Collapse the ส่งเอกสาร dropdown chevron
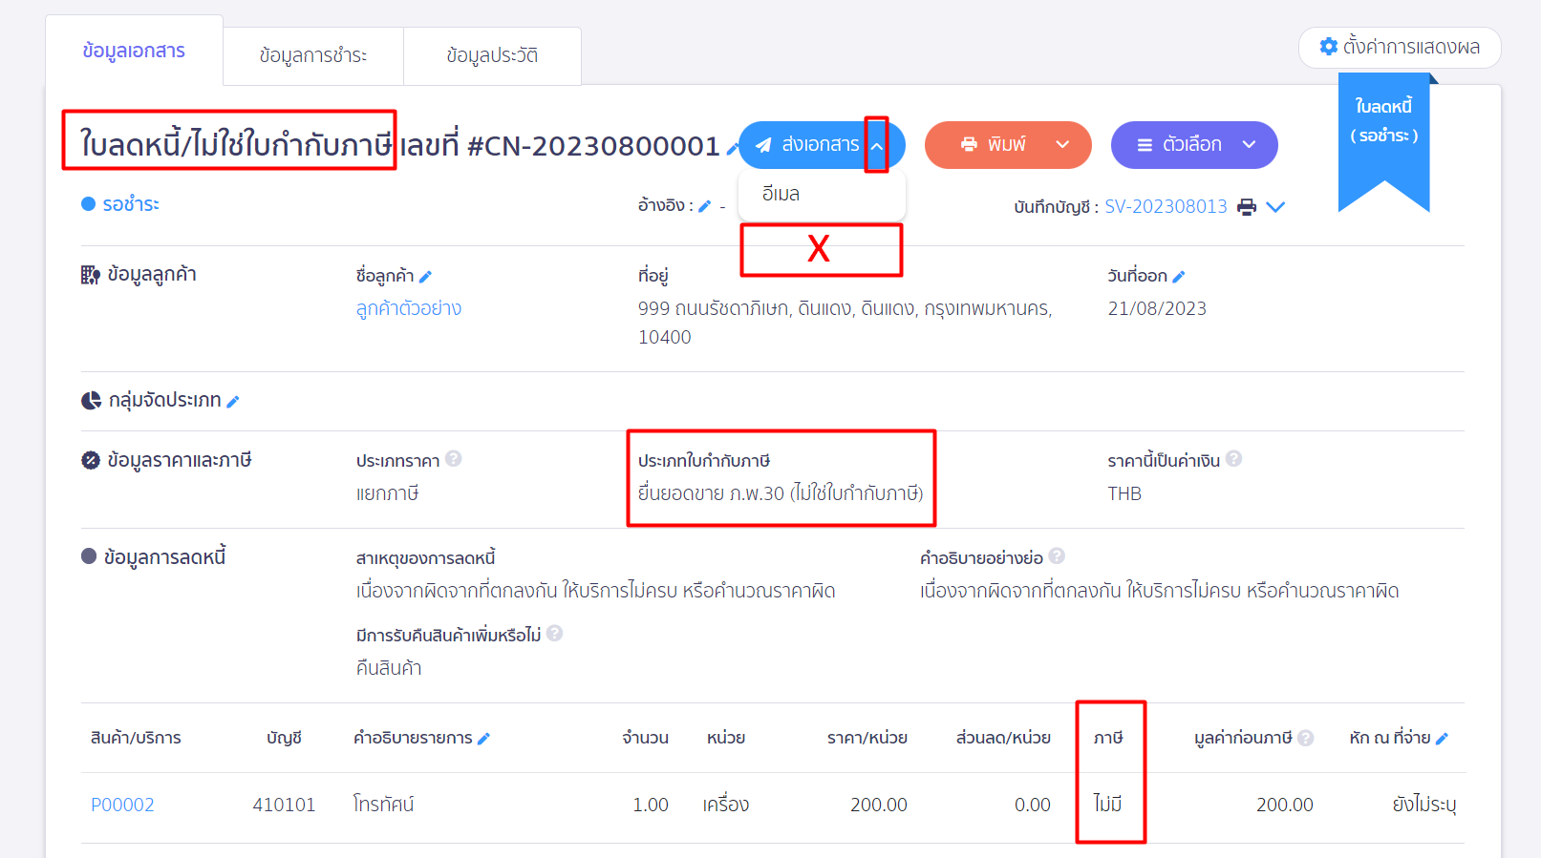Screen dimensions: 1541x858 (x=877, y=146)
